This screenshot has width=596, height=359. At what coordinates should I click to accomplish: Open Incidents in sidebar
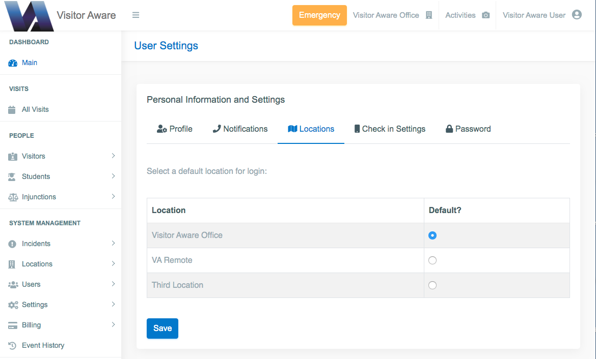click(36, 244)
